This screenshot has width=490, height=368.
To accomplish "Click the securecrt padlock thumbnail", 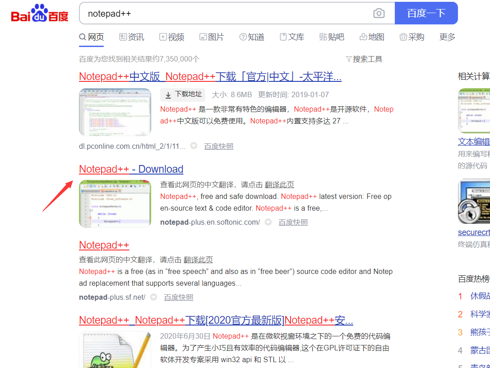I will pos(474,201).
